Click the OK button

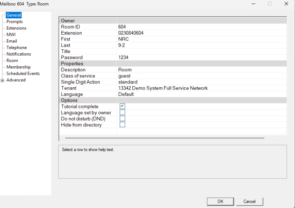click(220, 201)
